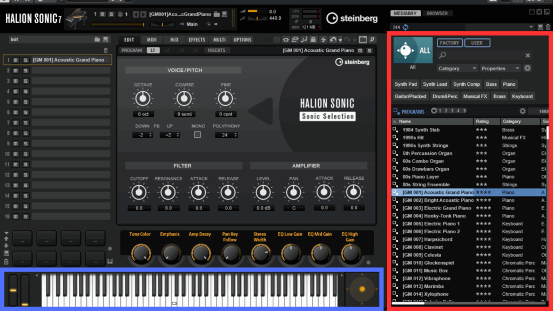This screenshot has height=311, width=553.
Task: Open the BROWSER tab
Action: click(437, 13)
